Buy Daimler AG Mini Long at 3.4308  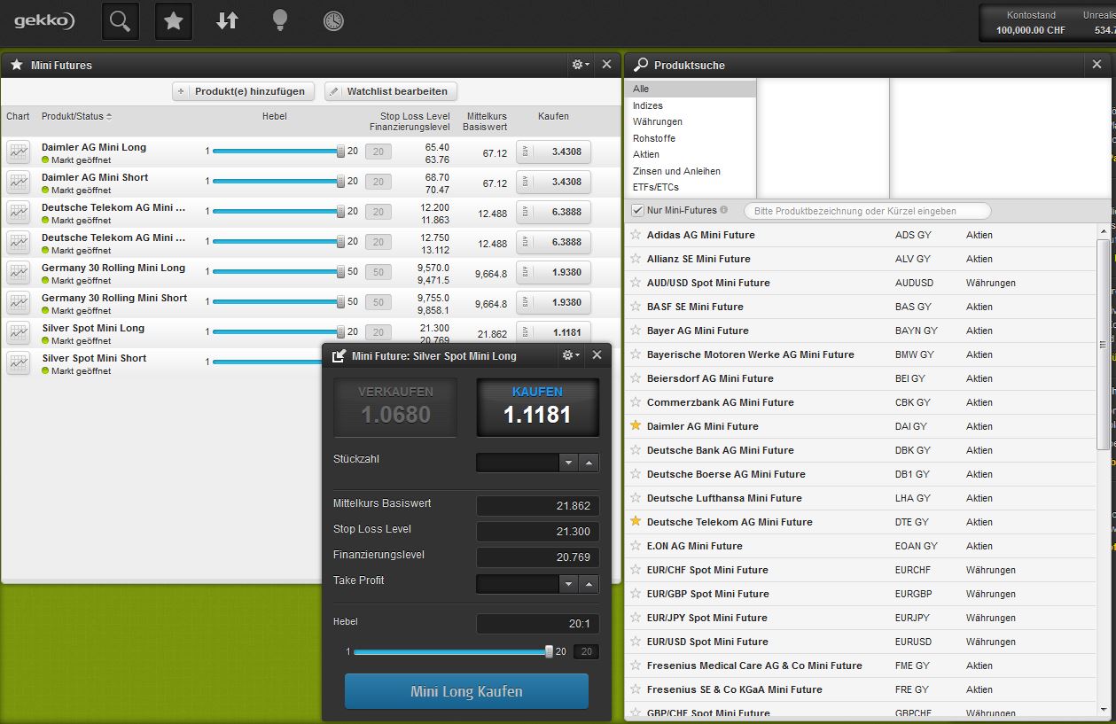coord(553,152)
